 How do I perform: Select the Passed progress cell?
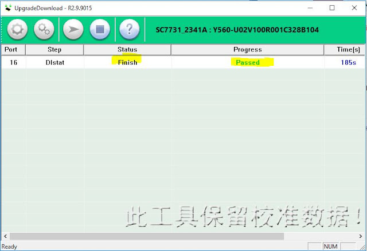point(248,62)
